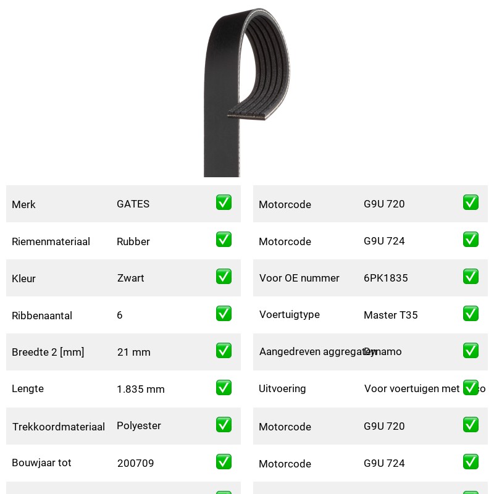
Task: Click the first Motorcode G9U 724 value
Action: pyautogui.click(x=384, y=241)
